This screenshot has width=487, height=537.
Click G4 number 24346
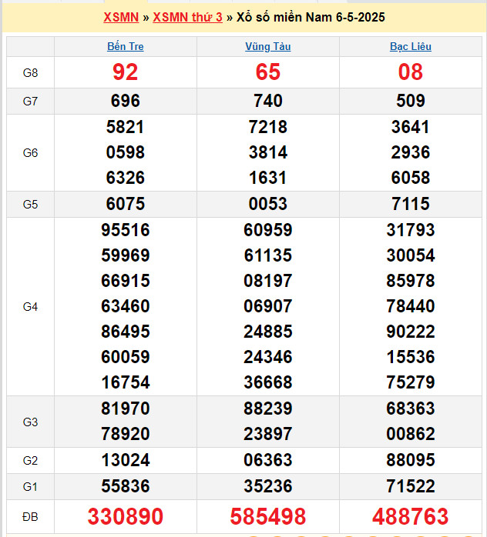point(268,357)
